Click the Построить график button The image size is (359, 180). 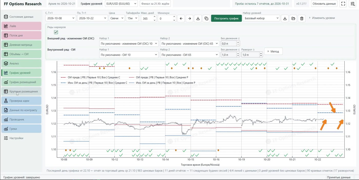[x=226, y=18]
